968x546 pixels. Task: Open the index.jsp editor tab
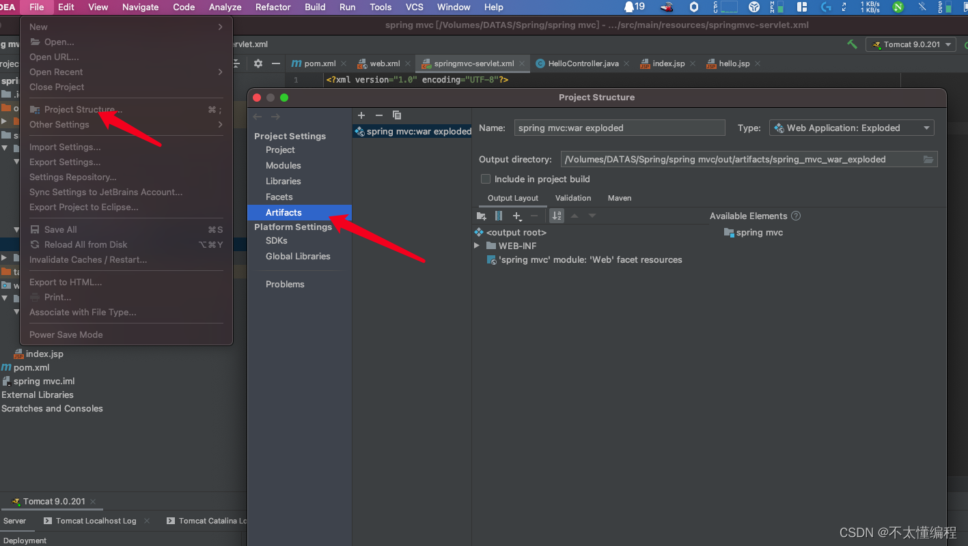(668, 63)
